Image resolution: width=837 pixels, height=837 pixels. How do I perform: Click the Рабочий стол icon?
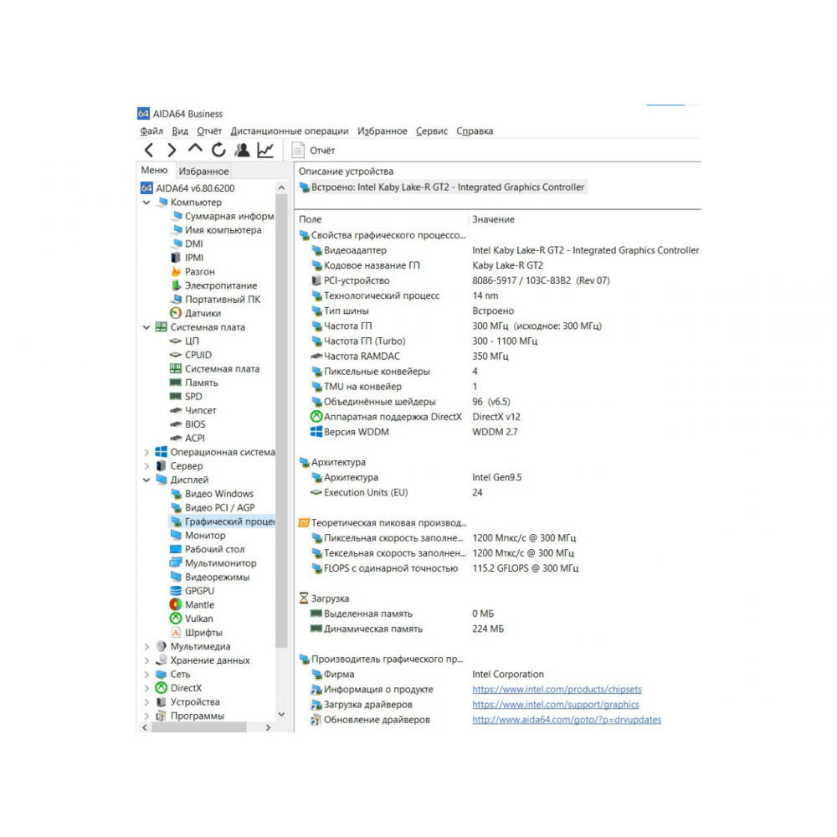click(176, 549)
